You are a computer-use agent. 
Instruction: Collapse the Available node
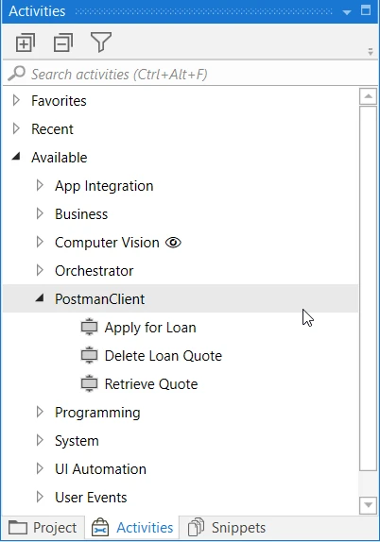[16, 156]
